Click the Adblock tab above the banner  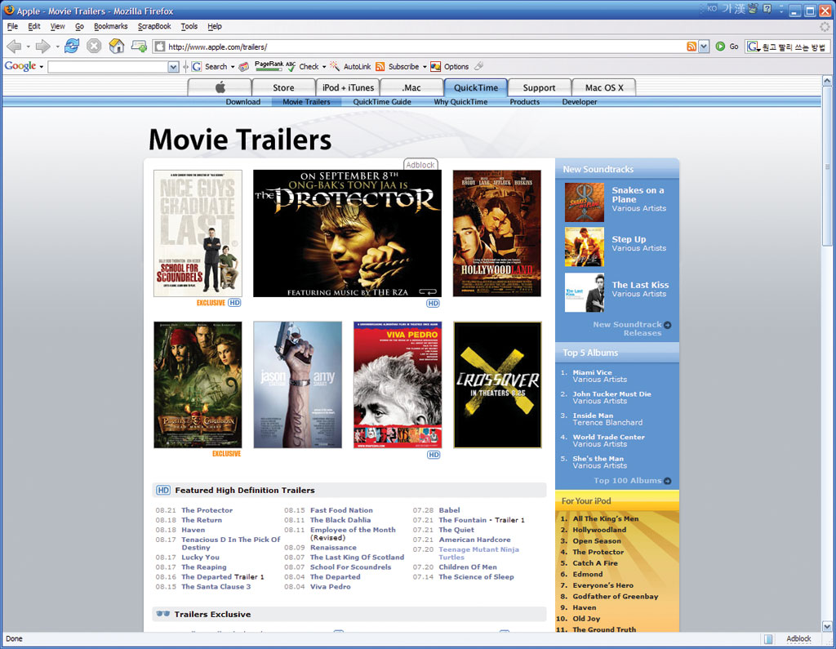[x=420, y=165]
